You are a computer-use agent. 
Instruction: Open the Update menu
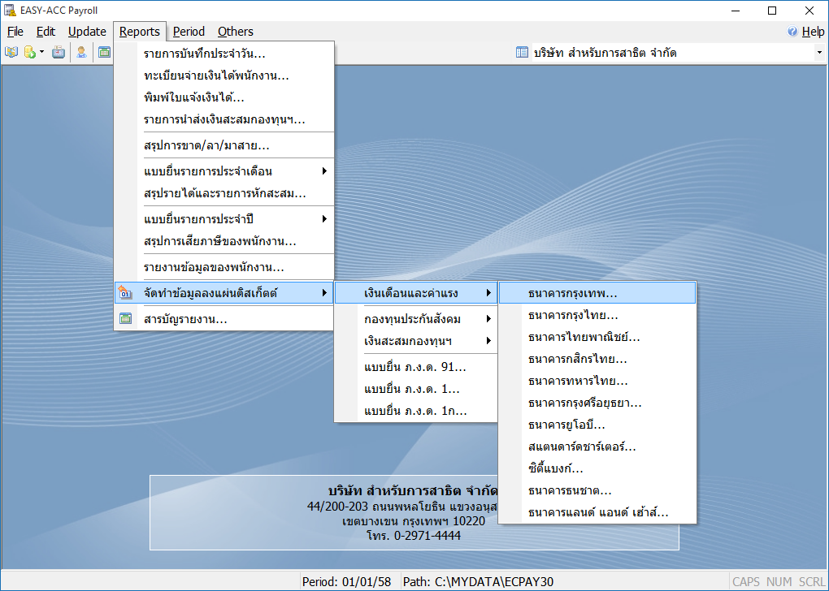point(87,32)
